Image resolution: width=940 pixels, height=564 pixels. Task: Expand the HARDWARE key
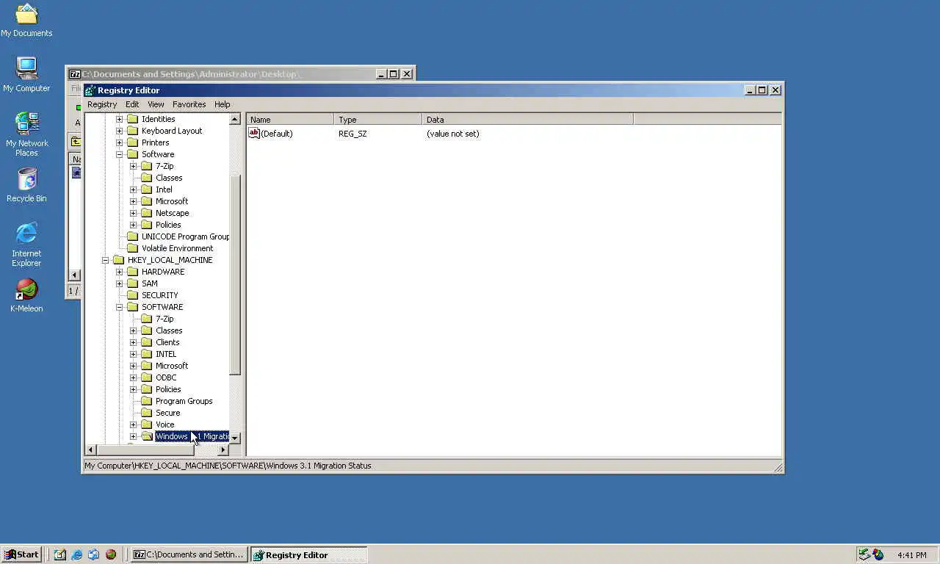coord(119,272)
